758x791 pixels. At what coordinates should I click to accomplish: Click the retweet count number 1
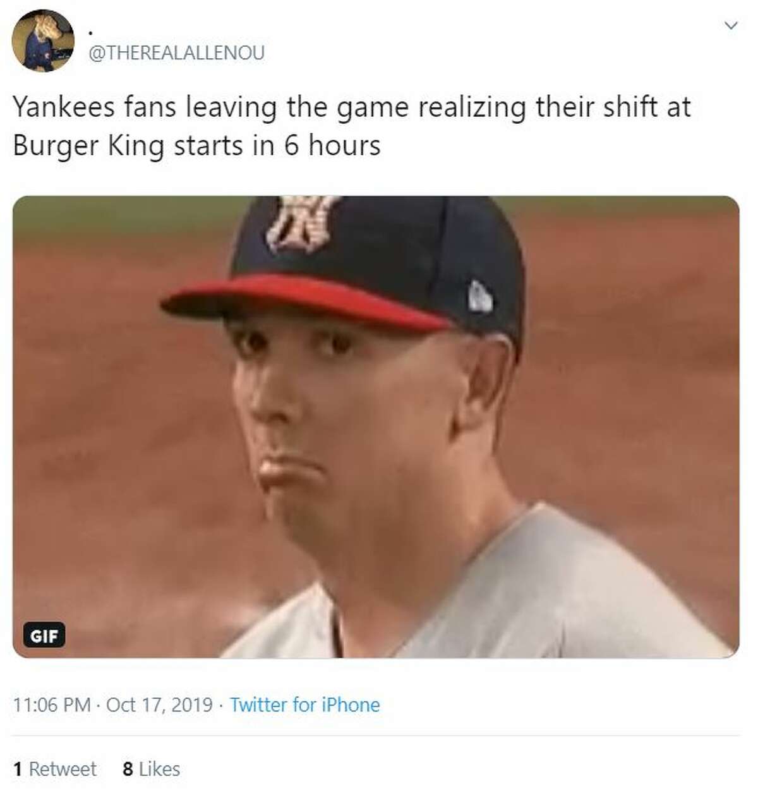point(18,769)
